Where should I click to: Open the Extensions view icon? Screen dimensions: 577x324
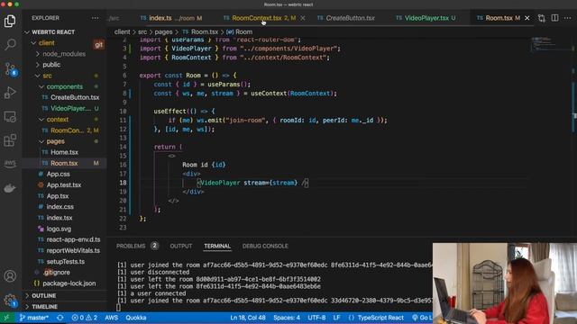[10, 140]
